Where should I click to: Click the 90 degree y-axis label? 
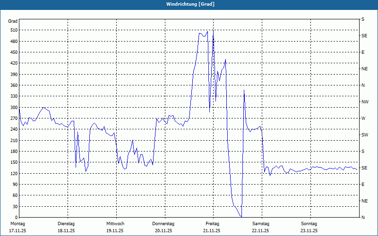pyautogui.click(x=14, y=185)
